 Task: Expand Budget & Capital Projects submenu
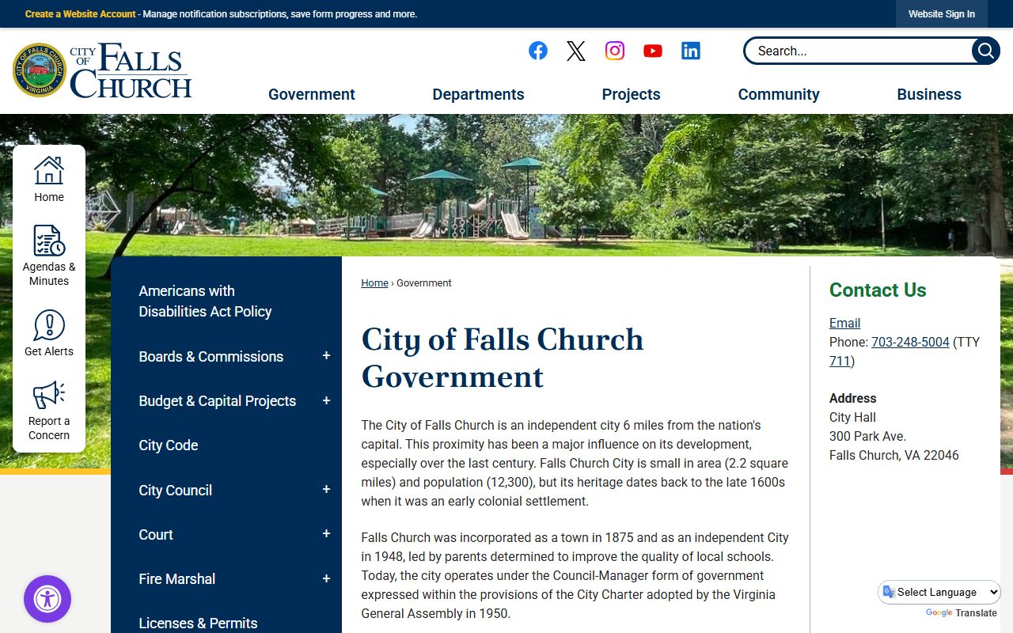(x=326, y=401)
